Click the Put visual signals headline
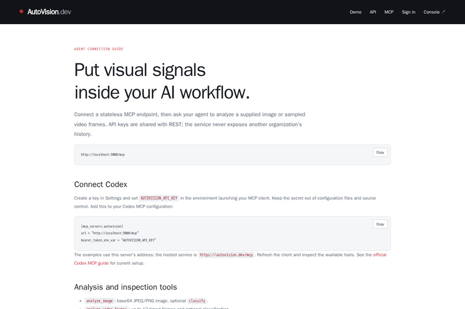465x309 pixels. pos(162,81)
